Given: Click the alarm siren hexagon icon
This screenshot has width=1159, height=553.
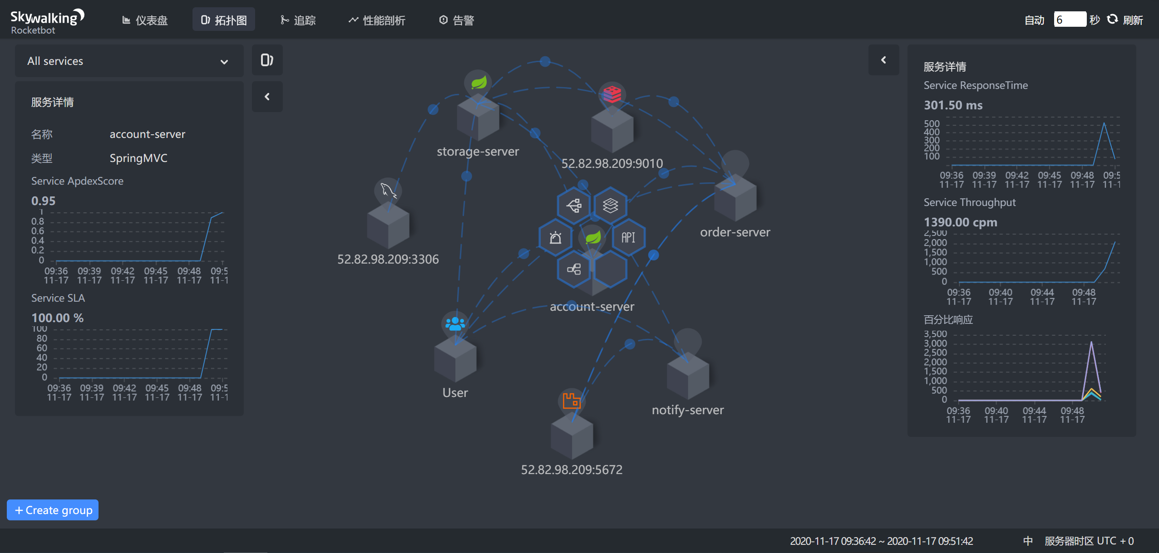Looking at the screenshot, I should click(555, 238).
